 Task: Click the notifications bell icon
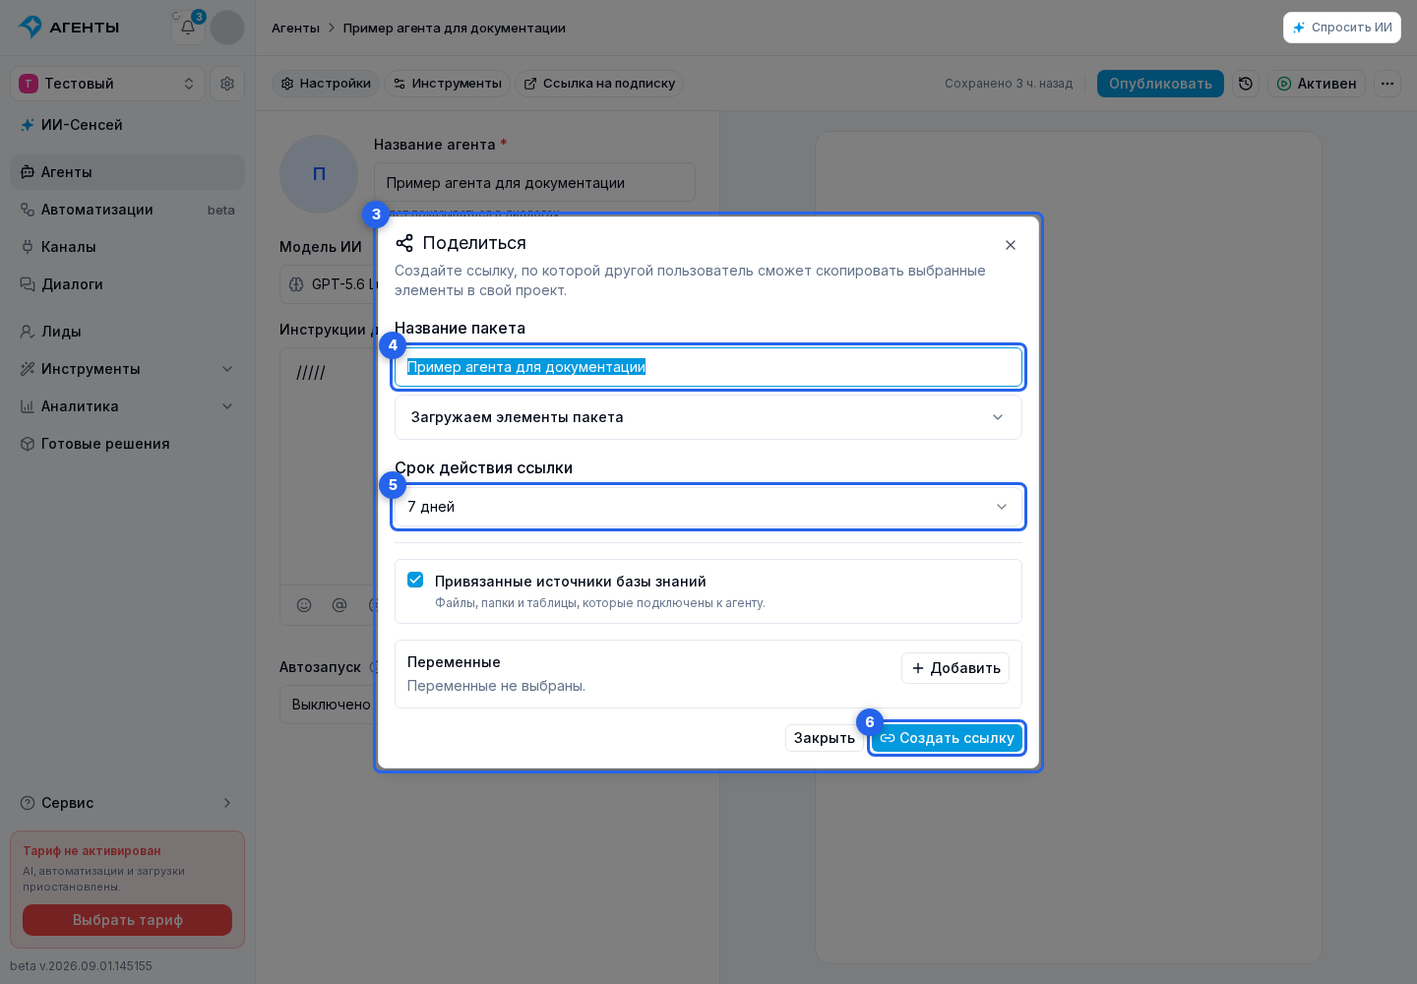187,28
